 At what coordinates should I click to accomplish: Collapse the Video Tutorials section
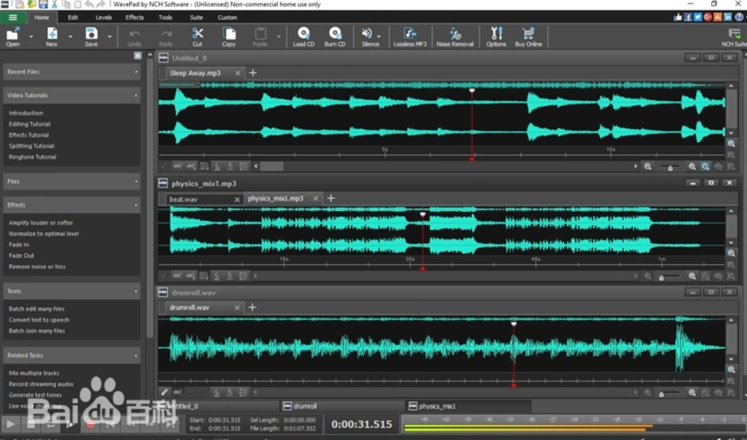[x=136, y=96]
